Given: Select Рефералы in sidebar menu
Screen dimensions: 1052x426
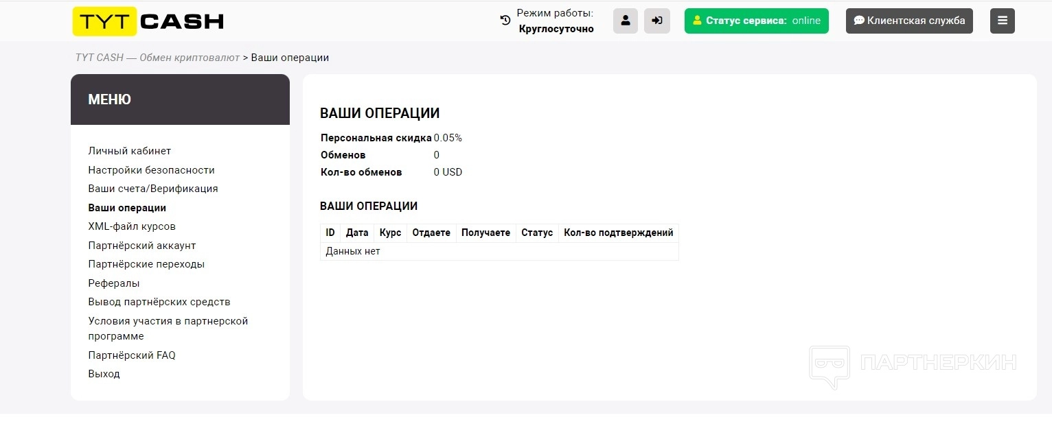Looking at the screenshot, I should 114,283.
